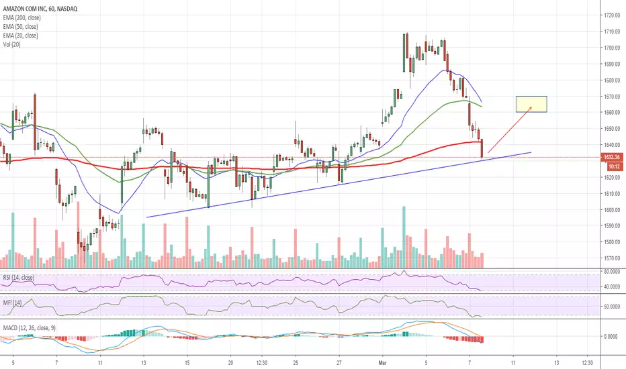Click the 1690.00 price axis label
Viewport: 626px width, 369px height.
[x=612, y=64]
